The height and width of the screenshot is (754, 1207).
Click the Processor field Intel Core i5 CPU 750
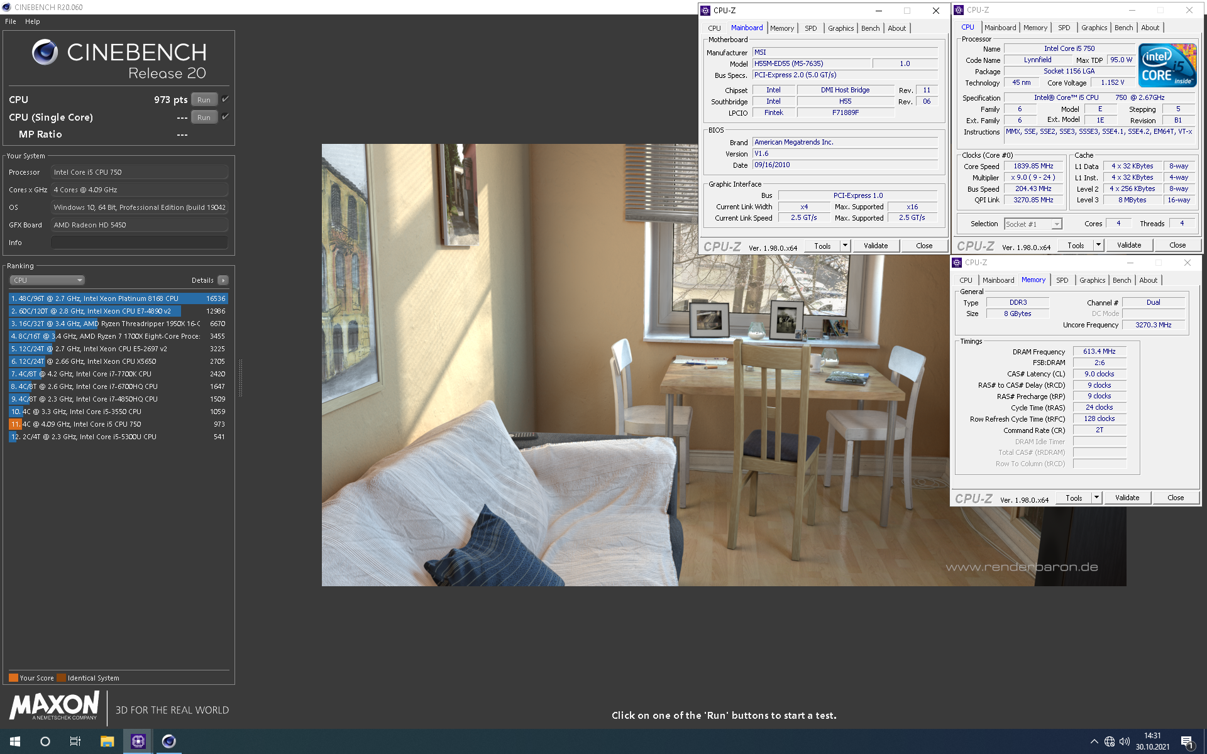click(139, 172)
